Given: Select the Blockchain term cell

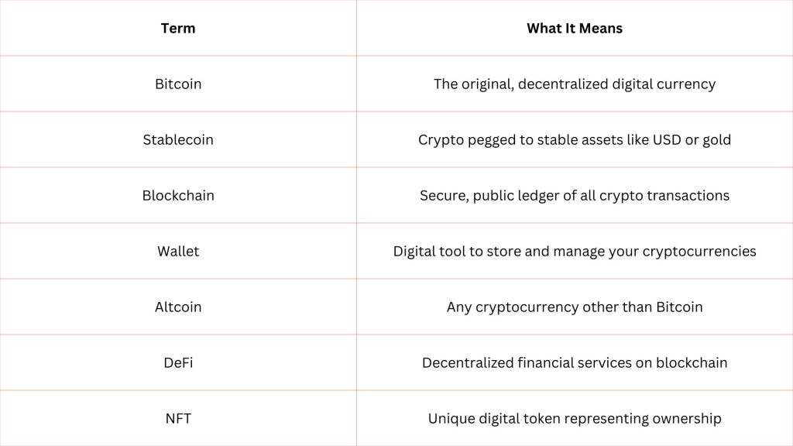Looking at the screenshot, I should 178,195.
